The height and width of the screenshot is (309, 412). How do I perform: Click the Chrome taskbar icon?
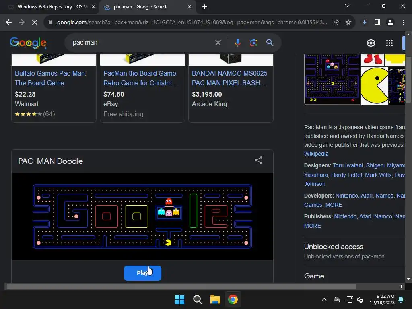233,299
